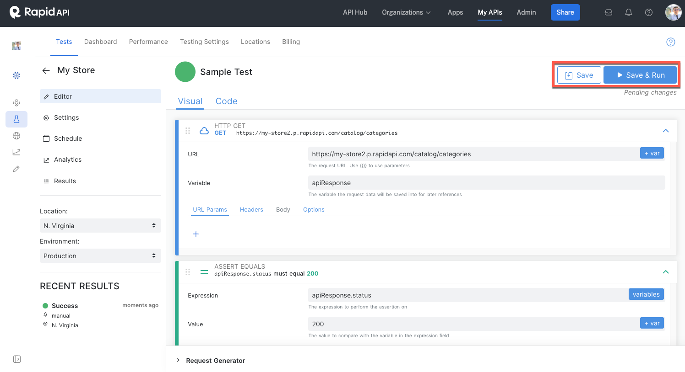This screenshot has height=372, width=685.
Task: Open My APIs in top navigation
Action: pos(490,12)
